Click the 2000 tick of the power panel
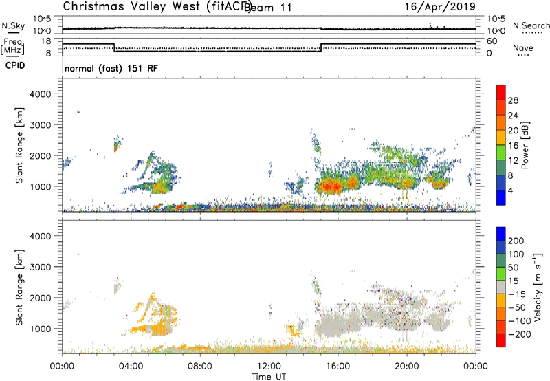The height and width of the screenshot is (381, 550). (41, 155)
